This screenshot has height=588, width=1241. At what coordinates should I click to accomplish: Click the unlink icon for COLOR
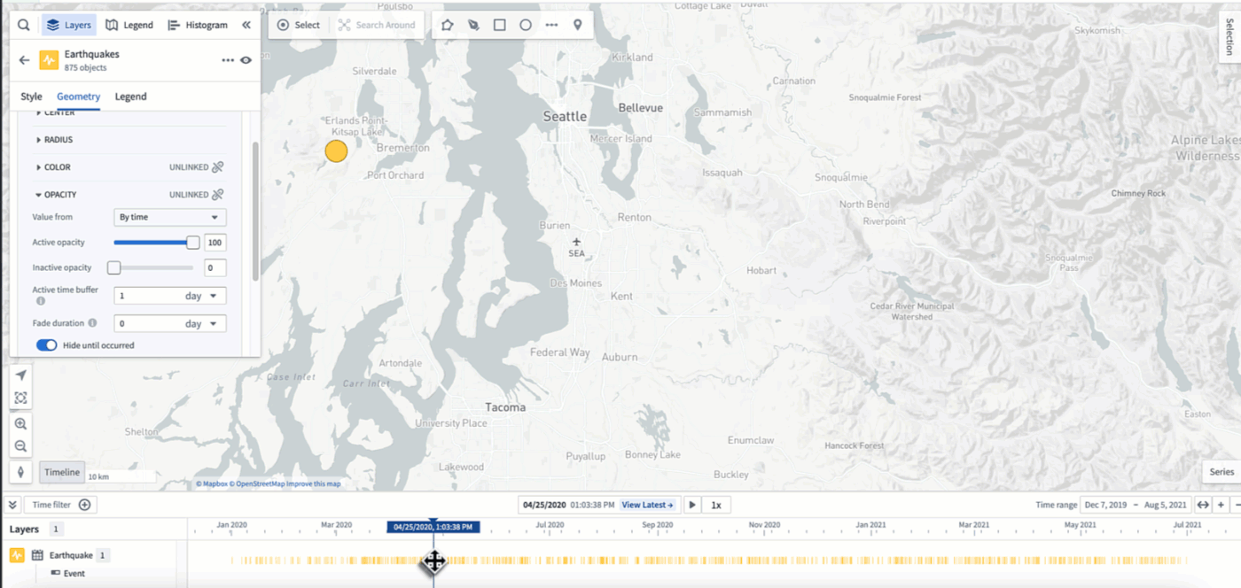(217, 166)
